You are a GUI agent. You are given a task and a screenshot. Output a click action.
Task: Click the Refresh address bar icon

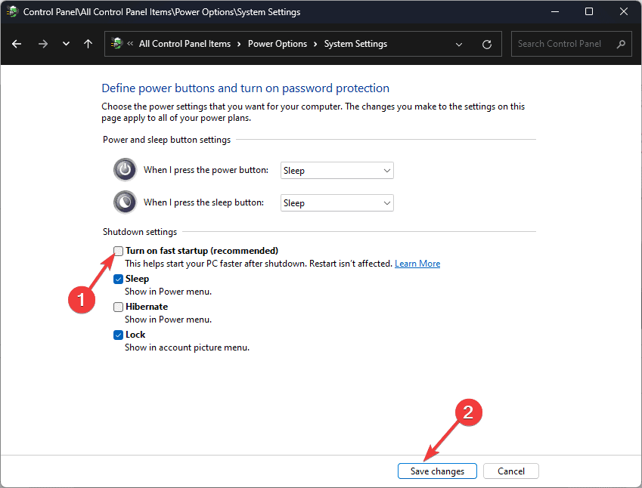tap(487, 44)
